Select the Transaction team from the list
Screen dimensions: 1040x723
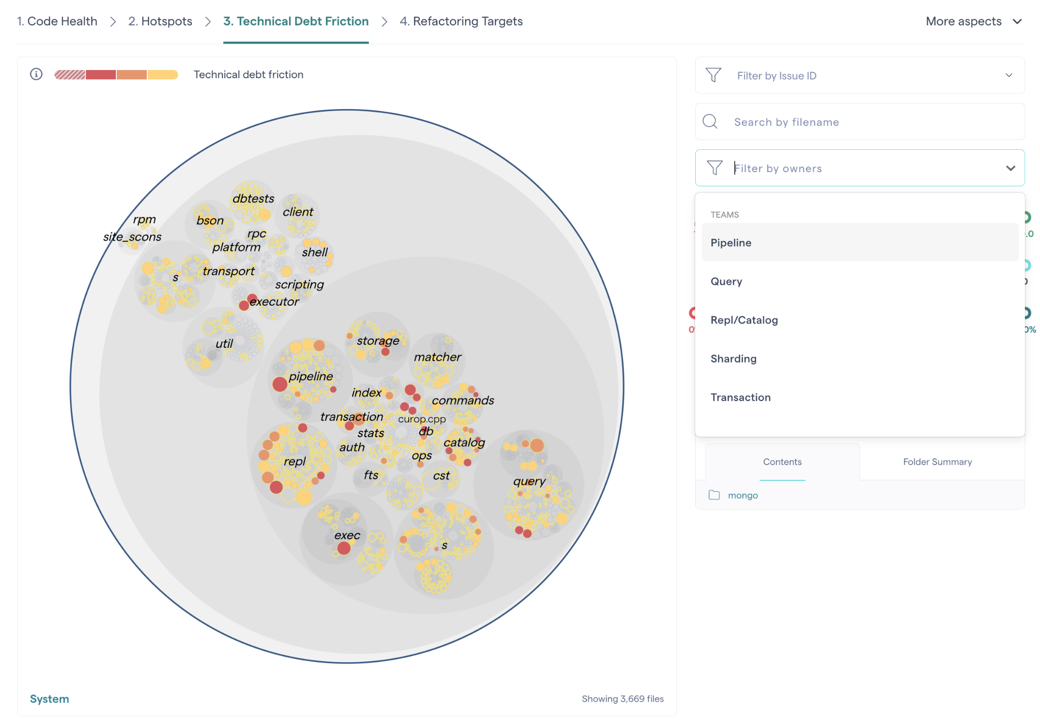pyautogui.click(x=740, y=397)
